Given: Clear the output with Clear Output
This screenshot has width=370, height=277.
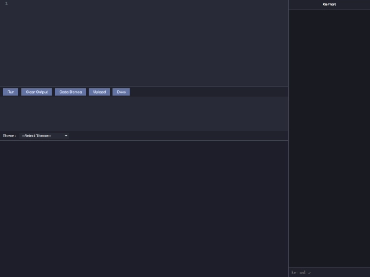Looking at the screenshot, I should [36, 92].
